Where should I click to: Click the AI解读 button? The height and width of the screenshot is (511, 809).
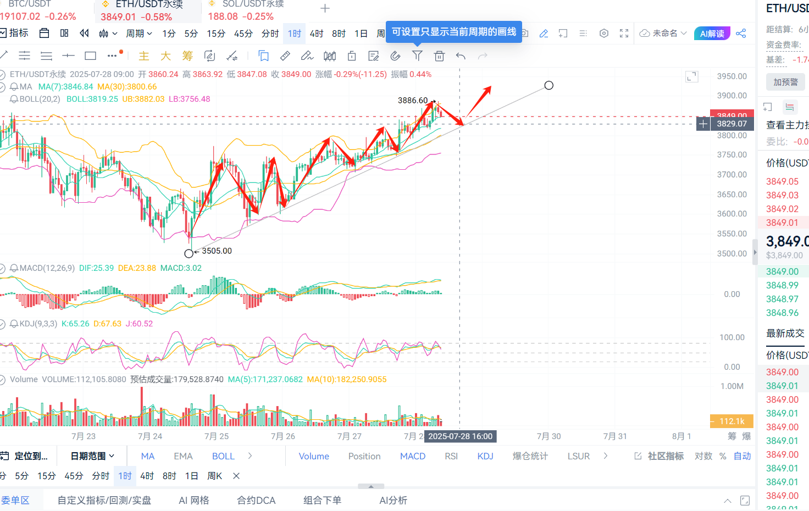click(712, 34)
